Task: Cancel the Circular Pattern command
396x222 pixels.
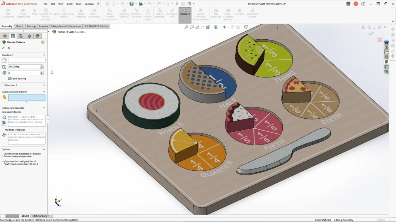Action: coord(8,48)
